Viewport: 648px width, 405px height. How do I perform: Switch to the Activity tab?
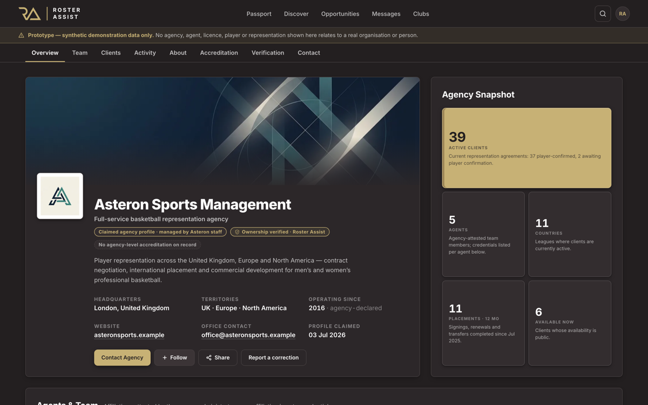tap(145, 53)
